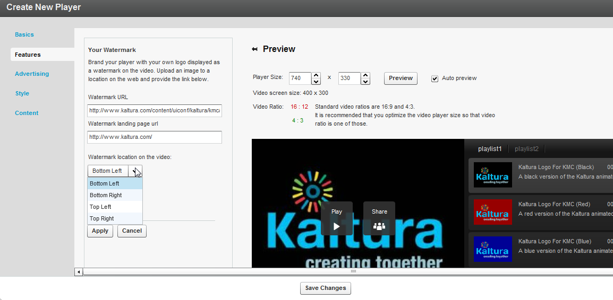
Task: Switch to the Style section
Action: pos(22,93)
